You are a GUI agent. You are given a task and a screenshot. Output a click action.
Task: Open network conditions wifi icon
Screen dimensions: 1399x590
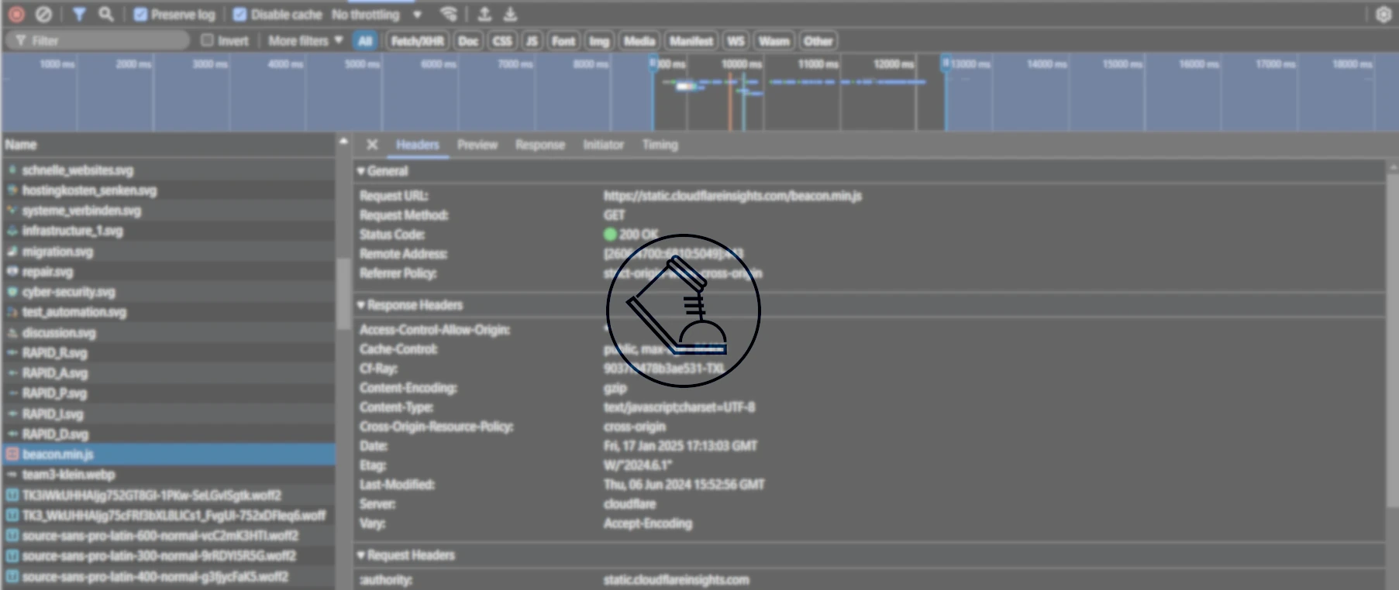point(448,14)
